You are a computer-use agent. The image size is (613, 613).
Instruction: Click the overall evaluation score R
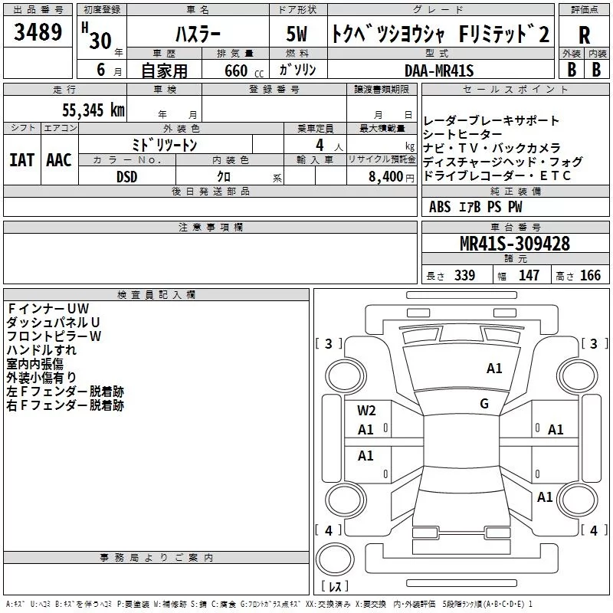point(584,35)
